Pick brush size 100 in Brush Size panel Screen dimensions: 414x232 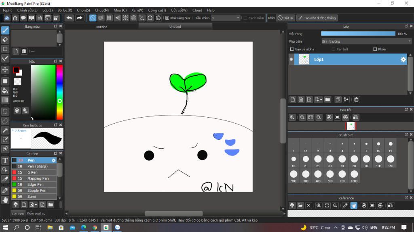click(378, 160)
